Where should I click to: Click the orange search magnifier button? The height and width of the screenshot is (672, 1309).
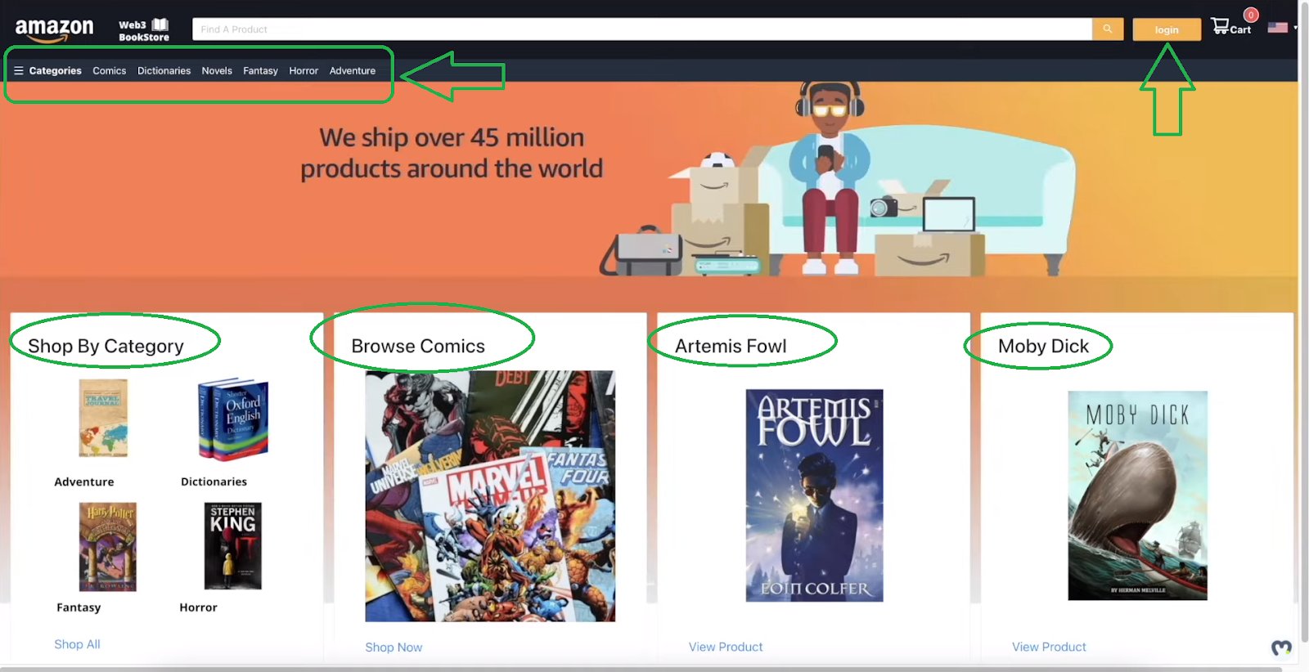pyautogui.click(x=1107, y=29)
